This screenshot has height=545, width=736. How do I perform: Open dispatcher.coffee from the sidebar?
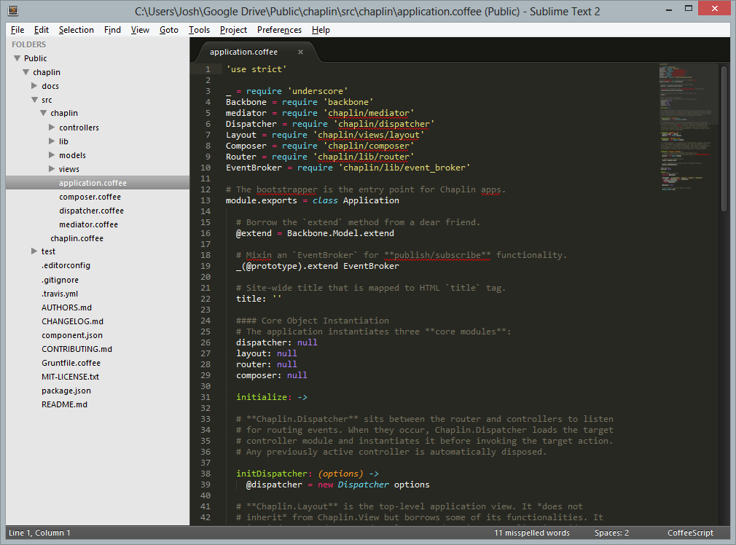point(91,211)
